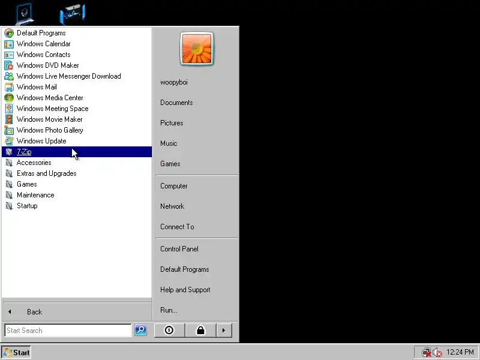Click the lock computer button
The height and width of the screenshot is (360, 480).
tap(200, 331)
